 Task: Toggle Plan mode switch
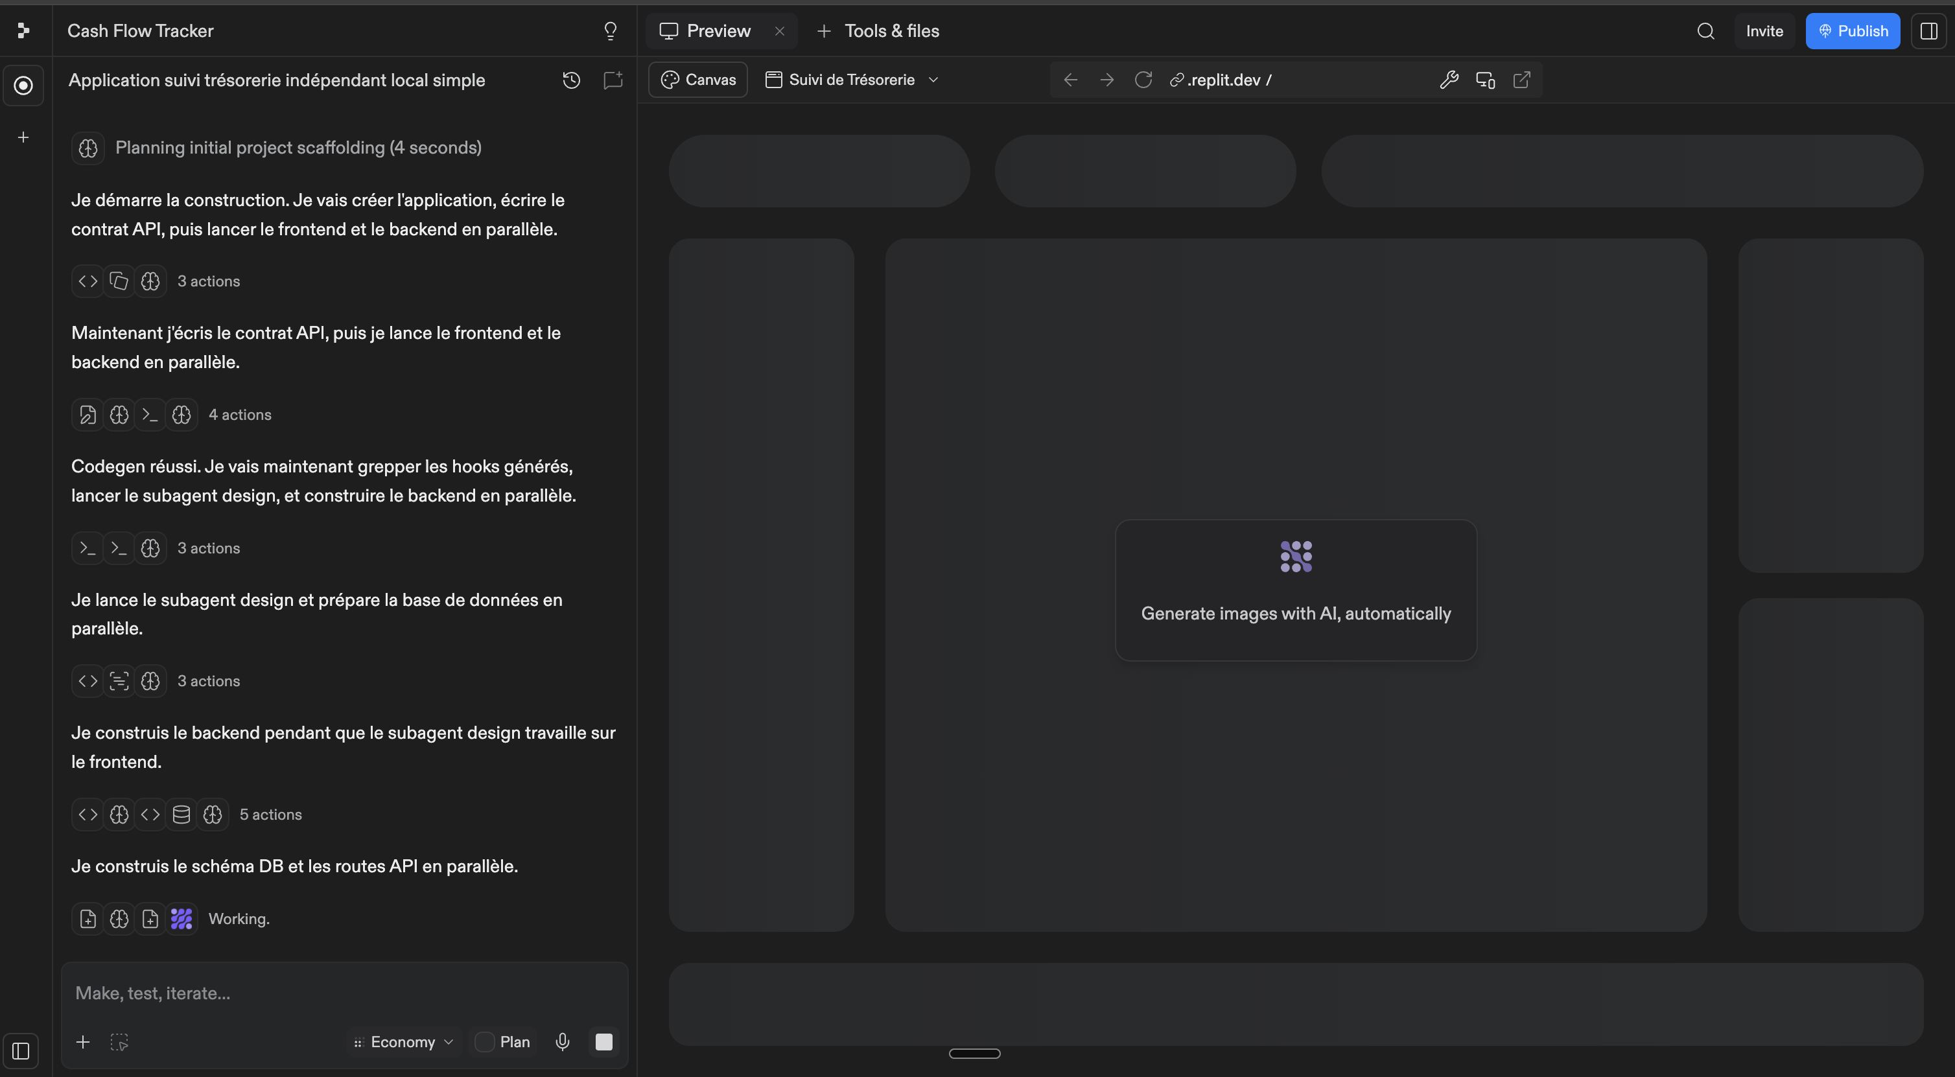[x=484, y=1042]
